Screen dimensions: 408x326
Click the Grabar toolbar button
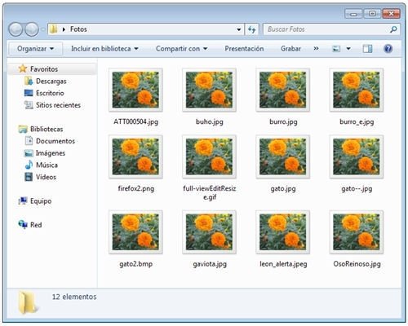click(x=290, y=49)
